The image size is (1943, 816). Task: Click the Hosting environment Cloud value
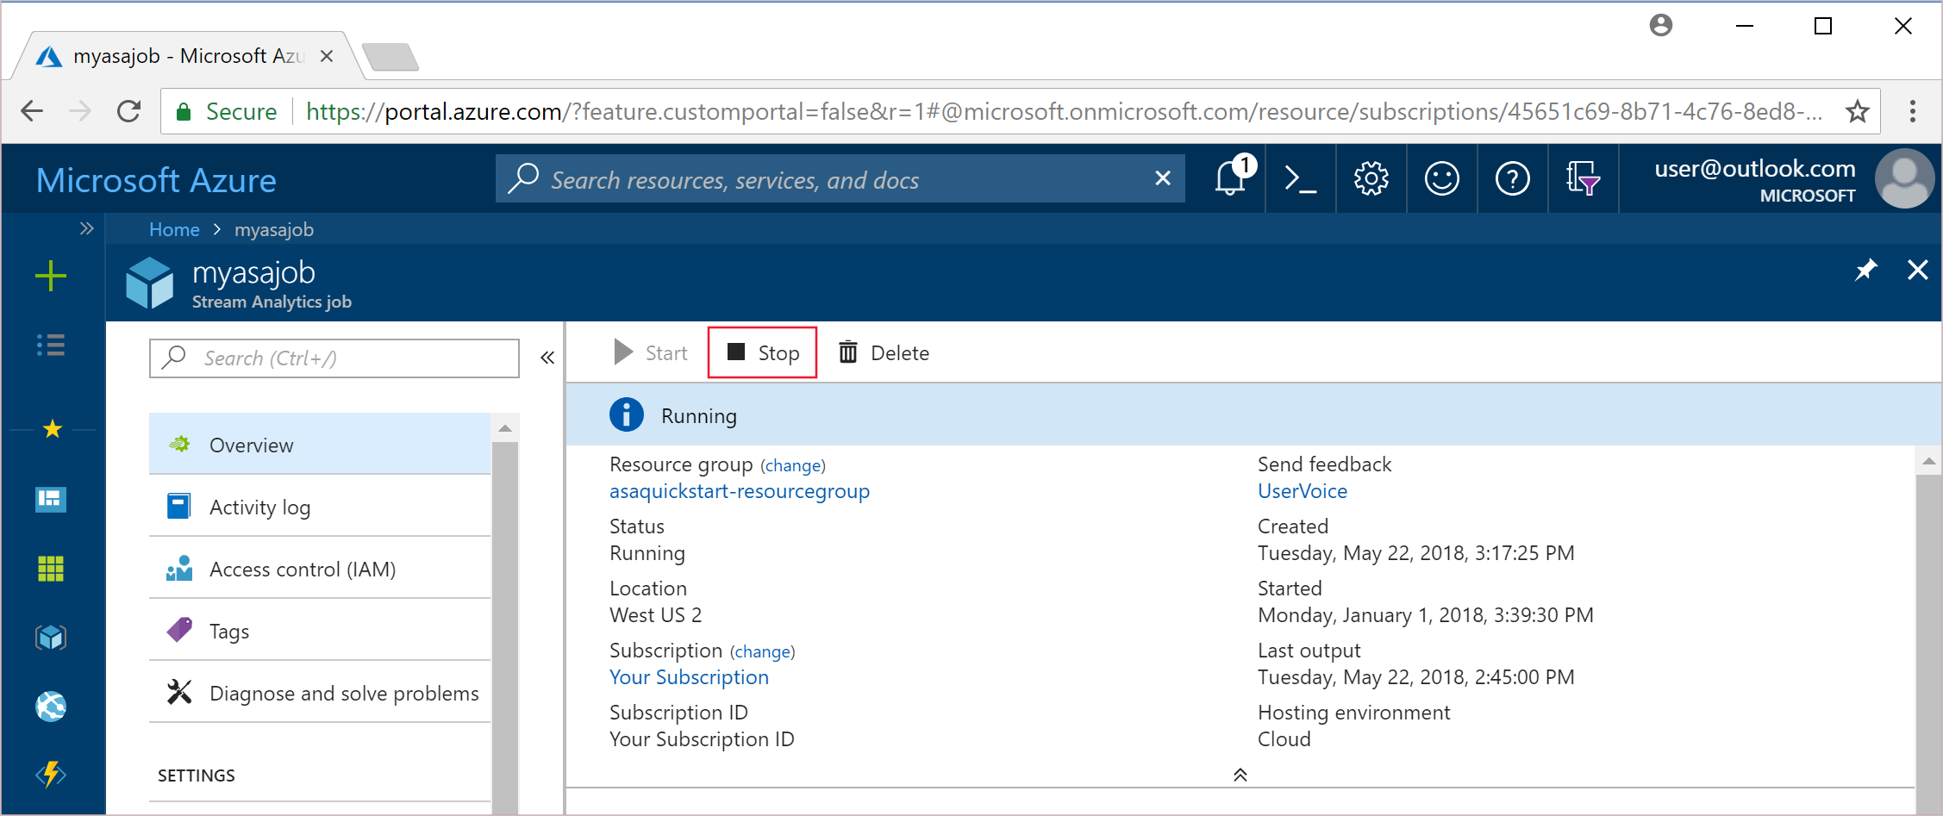(1284, 739)
